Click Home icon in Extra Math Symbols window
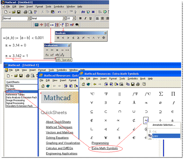The height and width of the screenshot is (159, 184). point(83,84)
